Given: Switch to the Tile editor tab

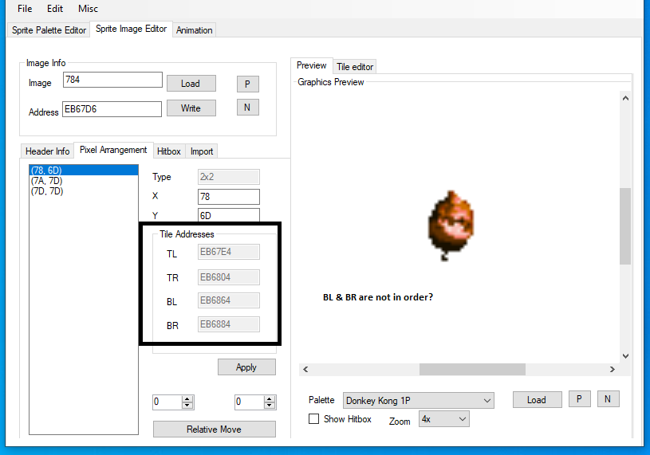Looking at the screenshot, I should [355, 67].
